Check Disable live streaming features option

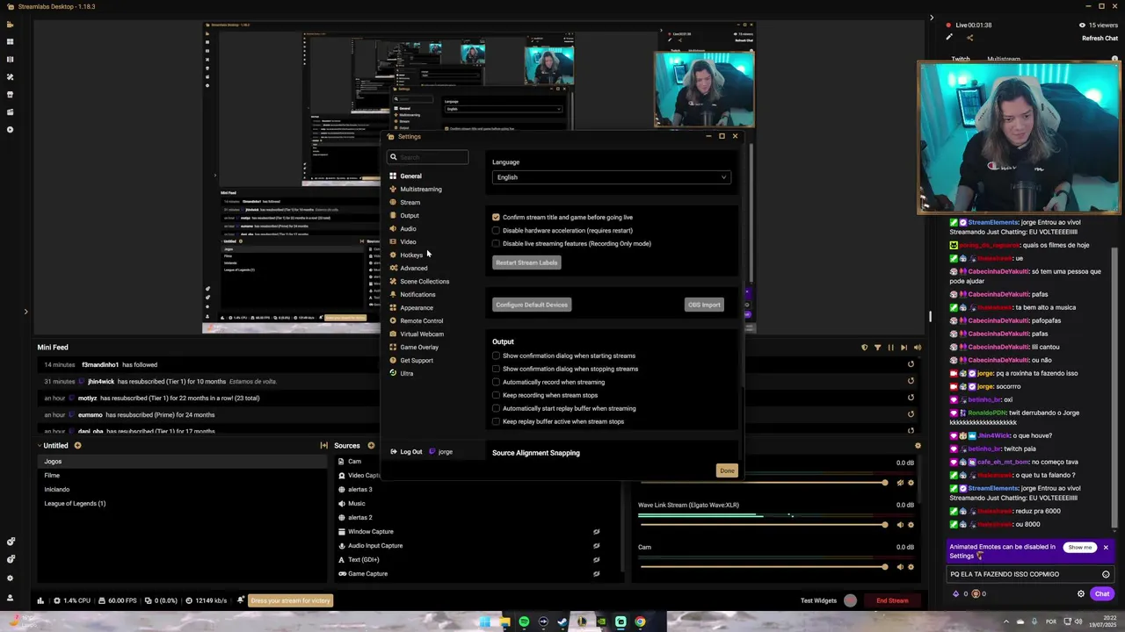(x=496, y=243)
